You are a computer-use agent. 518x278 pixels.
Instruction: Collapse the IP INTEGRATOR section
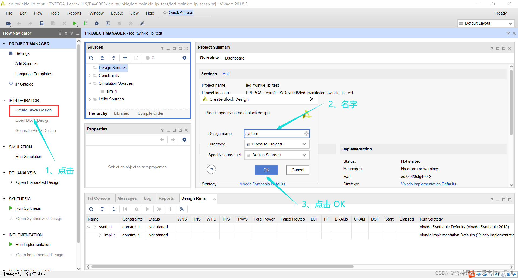pos(4,100)
